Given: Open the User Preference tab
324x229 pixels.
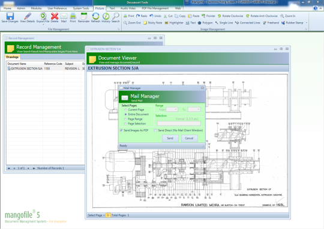Looking at the screenshot, I should (57, 8).
